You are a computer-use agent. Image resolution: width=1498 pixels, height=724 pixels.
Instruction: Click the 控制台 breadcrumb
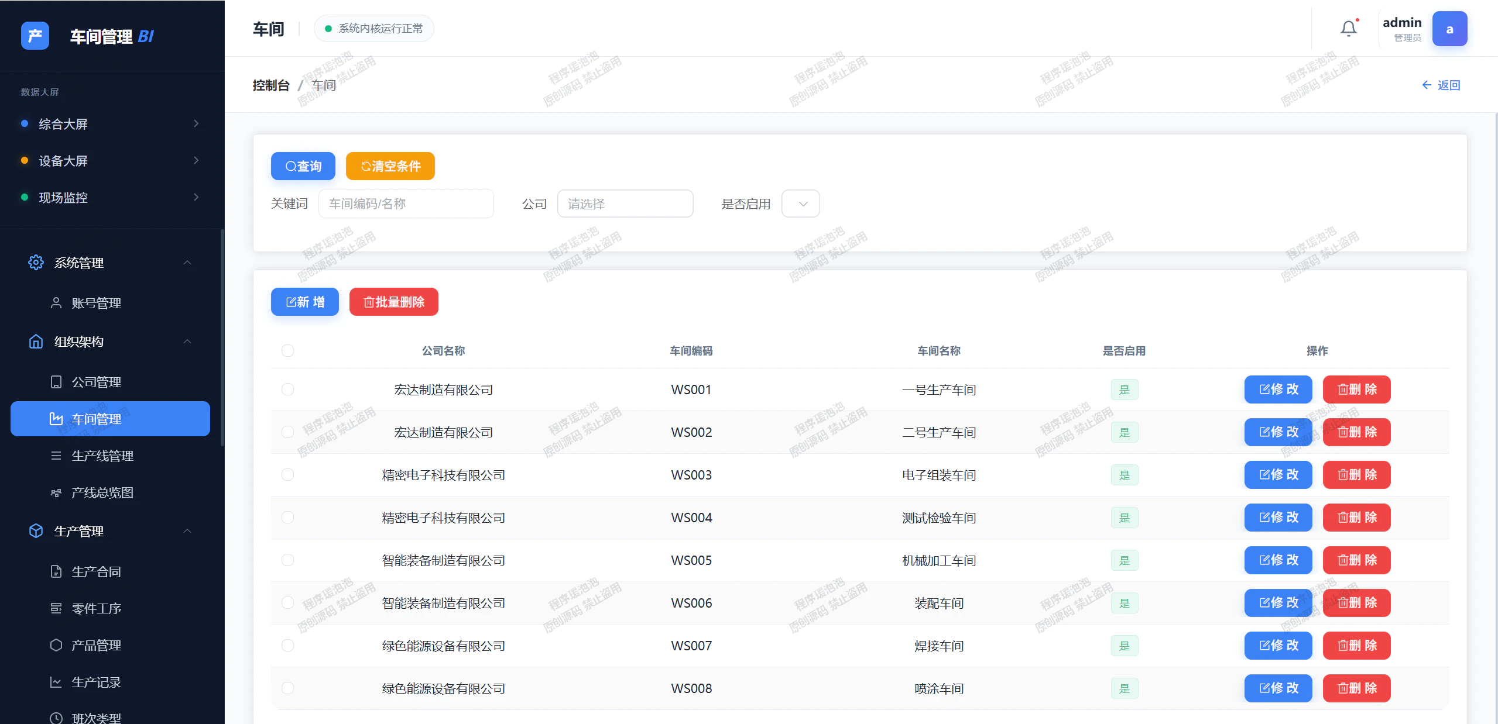271,85
